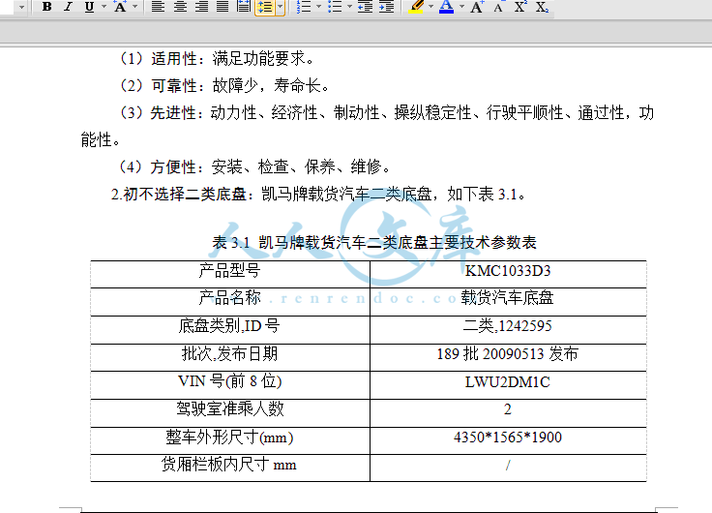Toggle bold formatting
The height and width of the screenshot is (513, 712).
click(46, 7)
